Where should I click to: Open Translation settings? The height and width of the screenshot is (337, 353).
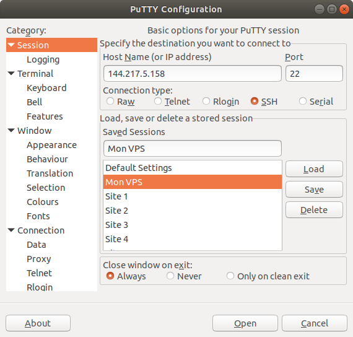point(50,173)
